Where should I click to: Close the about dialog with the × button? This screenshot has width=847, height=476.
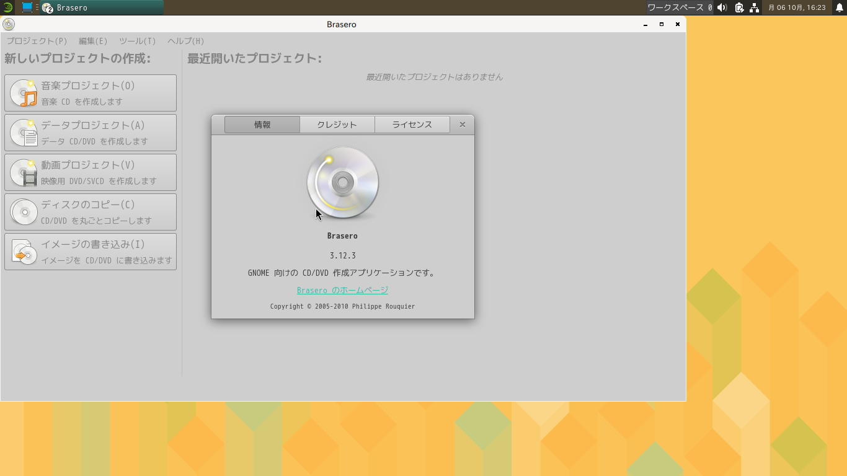click(x=462, y=125)
